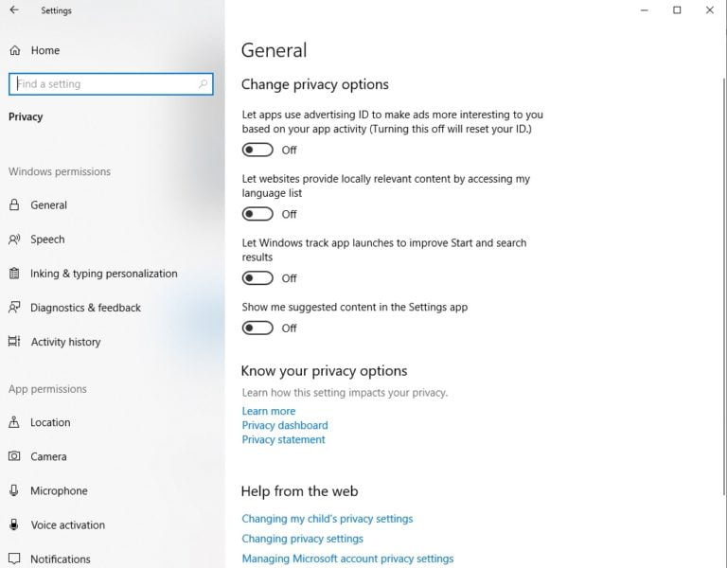Click the Home house icon
The image size is (727, 568).
click(x=15, y=50)
